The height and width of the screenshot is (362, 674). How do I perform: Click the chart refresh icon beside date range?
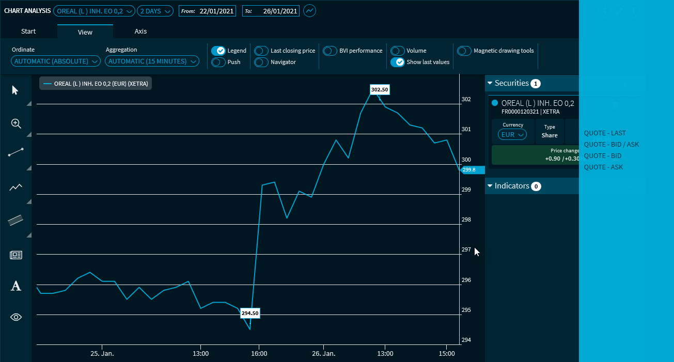point(309,11)
